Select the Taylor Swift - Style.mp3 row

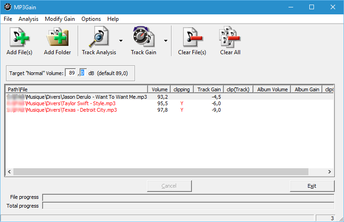pos(169,103)
